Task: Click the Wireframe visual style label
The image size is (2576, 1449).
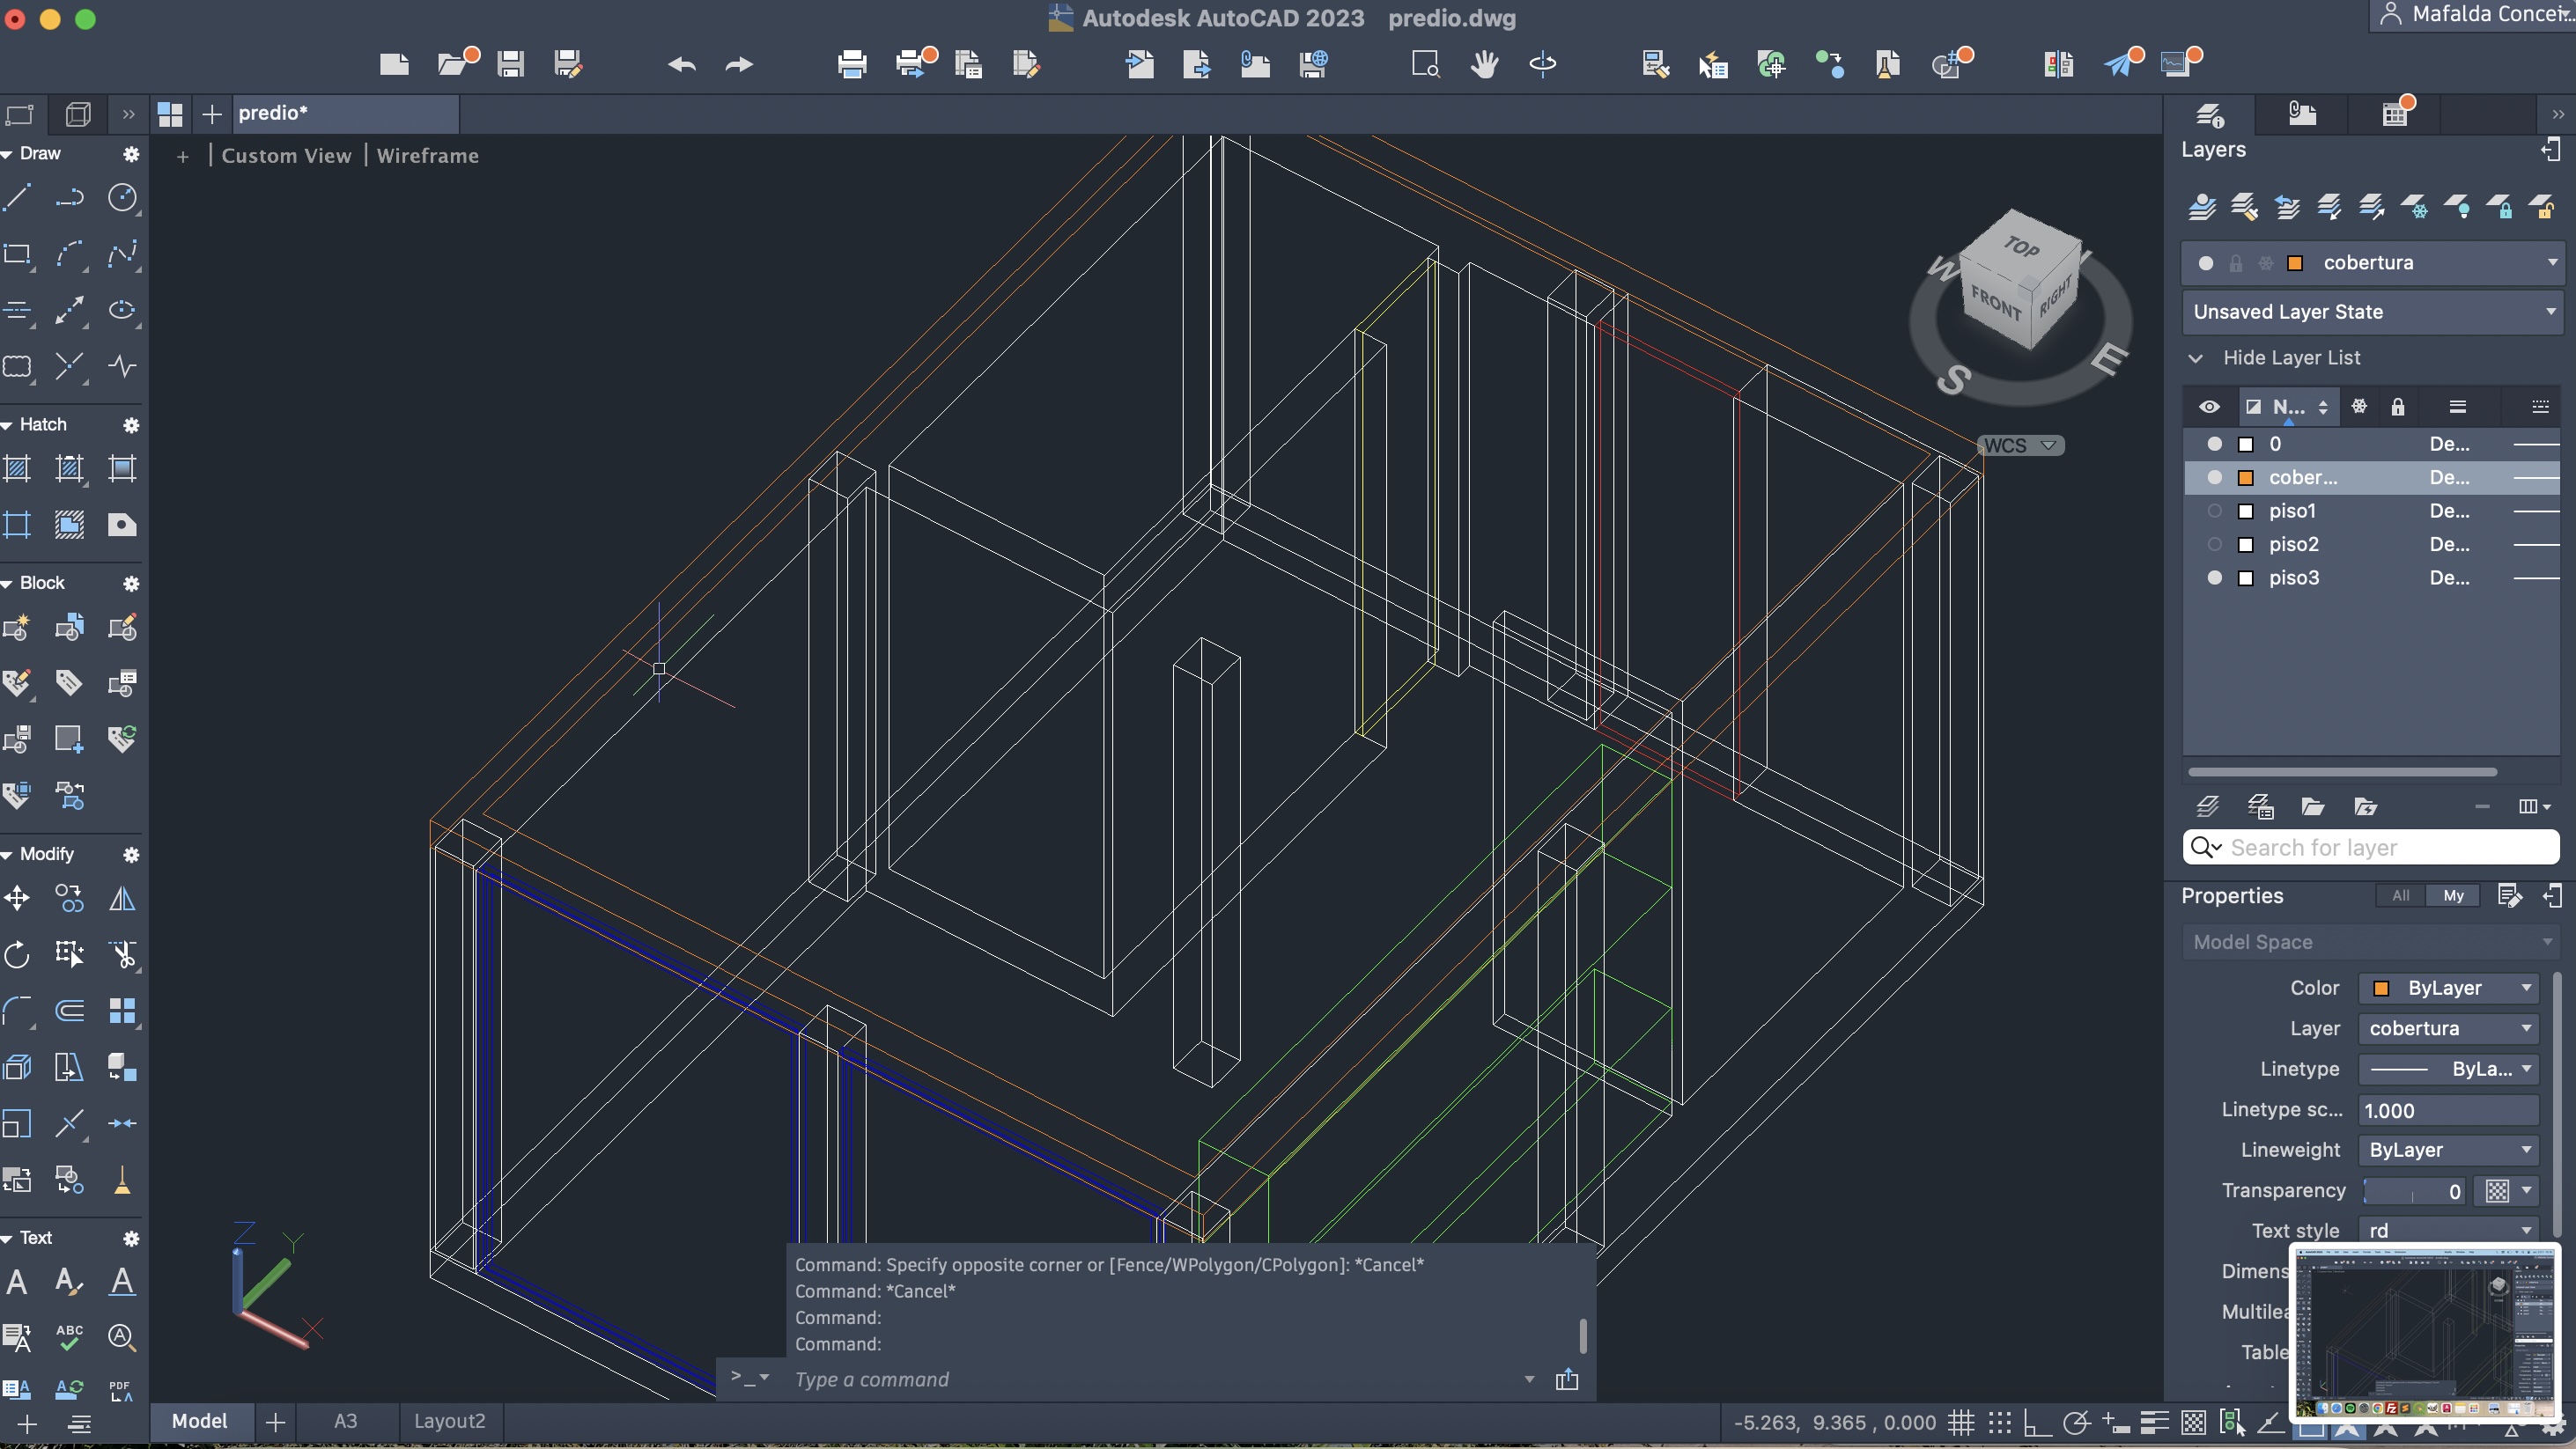Action: click(x=427, y=156)
